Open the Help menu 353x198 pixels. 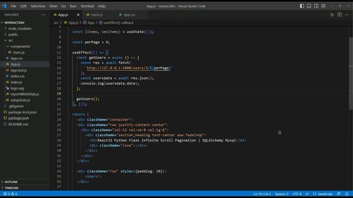101,6
